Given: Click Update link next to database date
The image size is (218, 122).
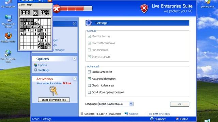Looking at the screenshot, I should [134, 114].
